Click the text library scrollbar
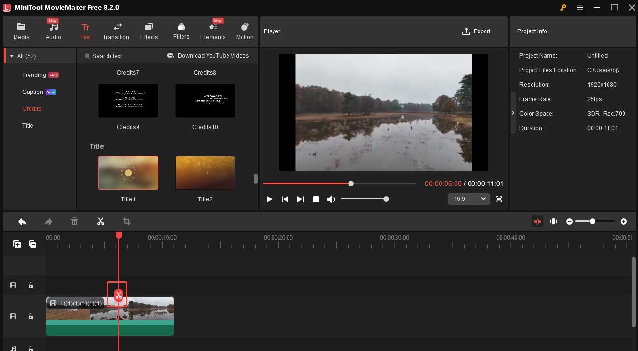638x351 pixels. click(x=256, y=179)
